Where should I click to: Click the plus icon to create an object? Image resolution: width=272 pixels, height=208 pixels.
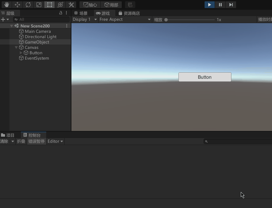click(x=3, y=19)
